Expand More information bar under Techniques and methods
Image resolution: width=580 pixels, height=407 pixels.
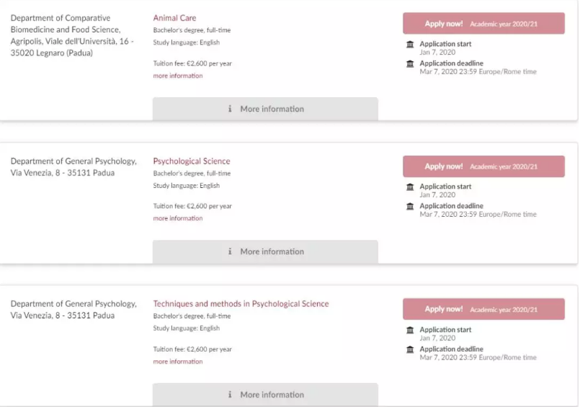265,395
